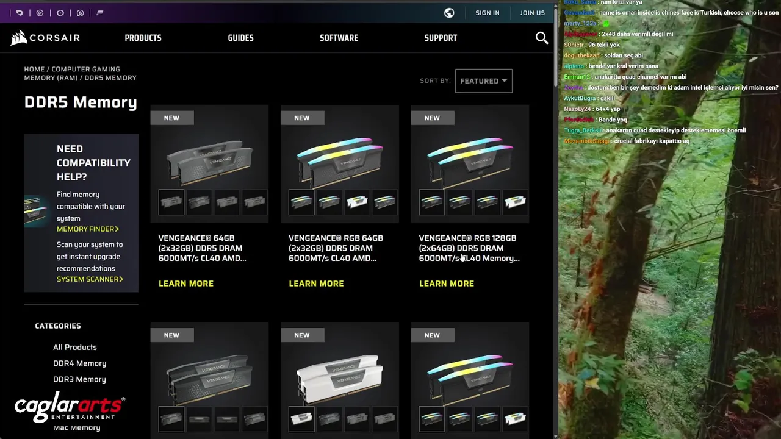Image resolution: width=781 pixels, height=439 pixels.
Task: Open Computer Gaming Memory (RAM) breadcrumb
Action: [72, 74]
